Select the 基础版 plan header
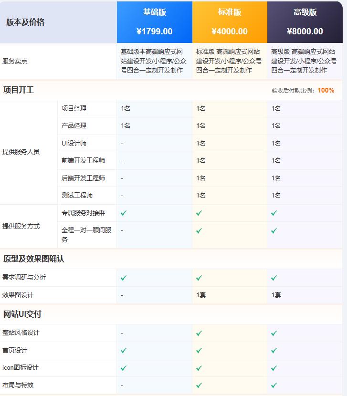The image size is (347, 396). tap(155, 12)
